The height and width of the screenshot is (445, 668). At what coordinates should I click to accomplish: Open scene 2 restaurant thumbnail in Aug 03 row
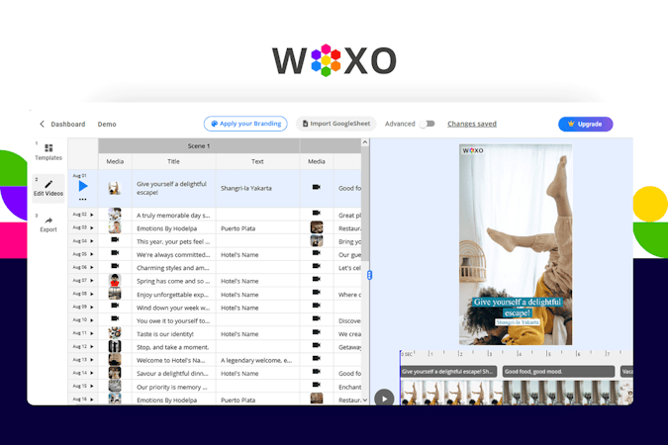[317, 227]
